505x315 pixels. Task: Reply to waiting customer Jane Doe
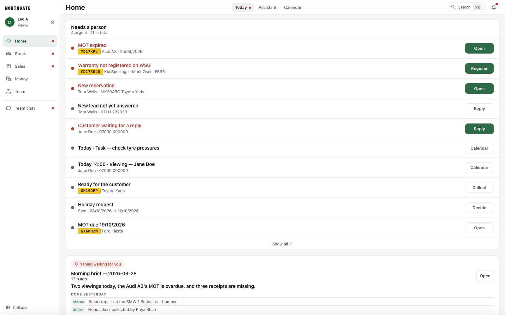[479, 129]
